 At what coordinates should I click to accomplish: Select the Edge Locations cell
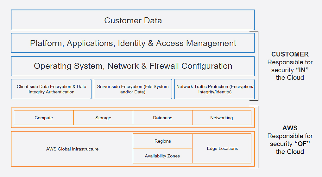click(222, 148)
